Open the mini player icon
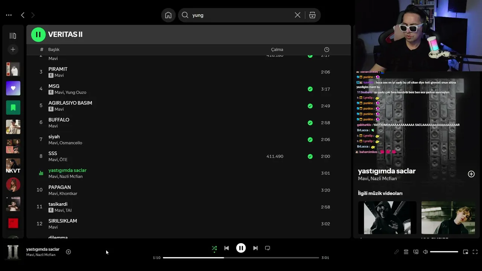482x271 pixels. point(465,252)
